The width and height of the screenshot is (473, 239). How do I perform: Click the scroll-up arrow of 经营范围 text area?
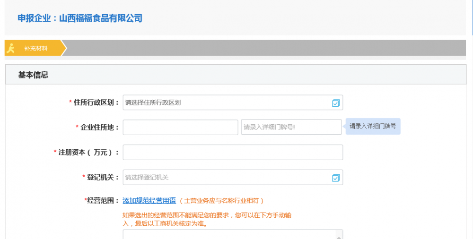(339, 237)
